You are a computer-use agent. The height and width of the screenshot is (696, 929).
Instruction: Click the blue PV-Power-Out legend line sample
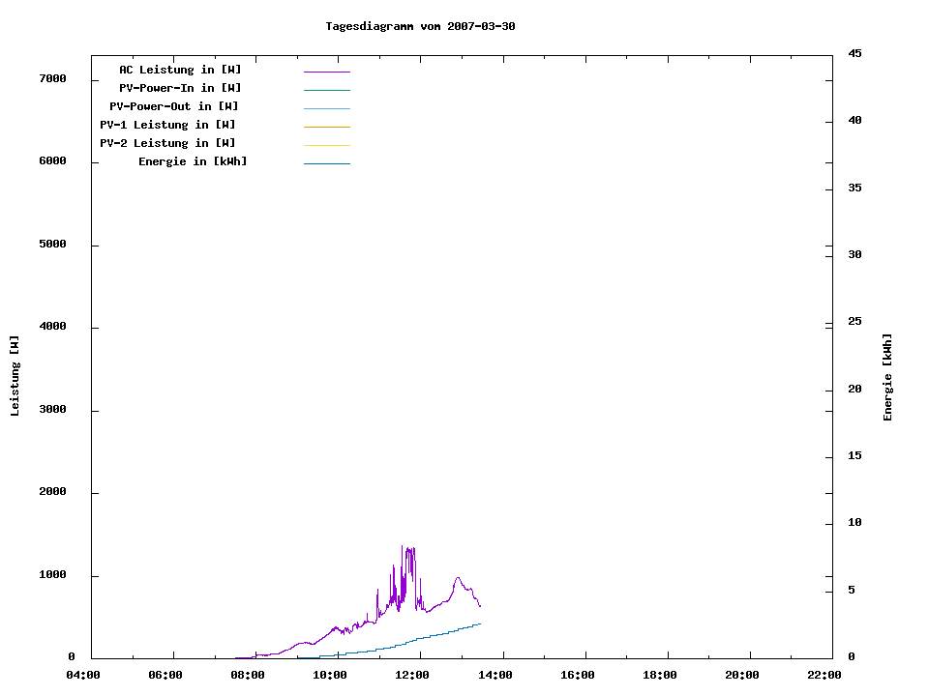[x=326, y=108]
